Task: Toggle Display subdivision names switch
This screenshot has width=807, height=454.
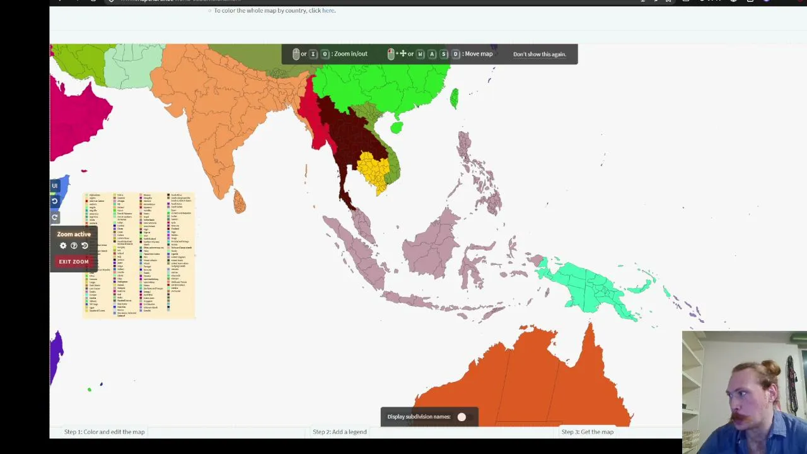Action: pyautogui.click(x=462, y=417)
